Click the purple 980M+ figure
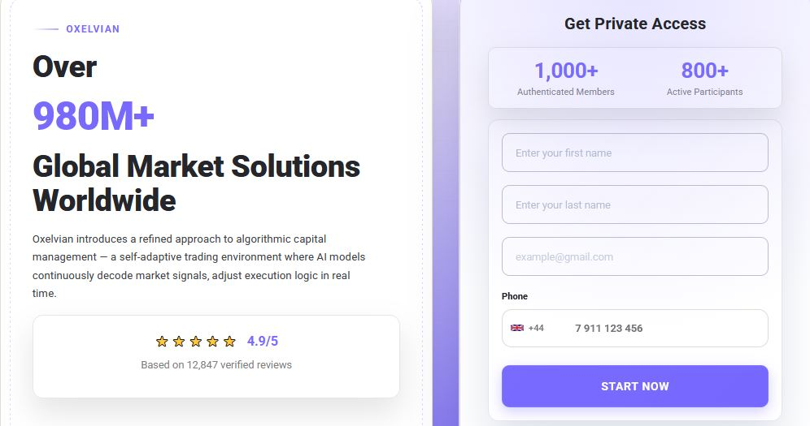810x426 pixels. [x=94, y=117]
